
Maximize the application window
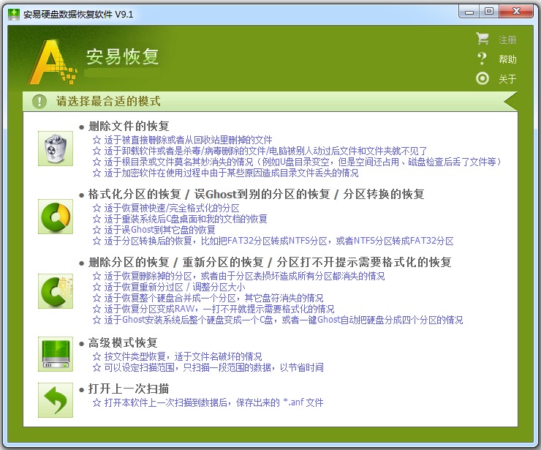(488, 12)
